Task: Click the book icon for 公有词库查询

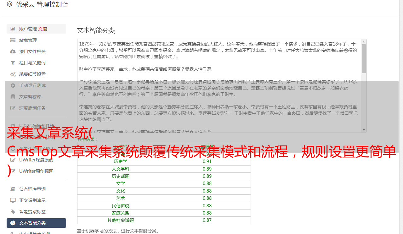Action: pos(13,189)
